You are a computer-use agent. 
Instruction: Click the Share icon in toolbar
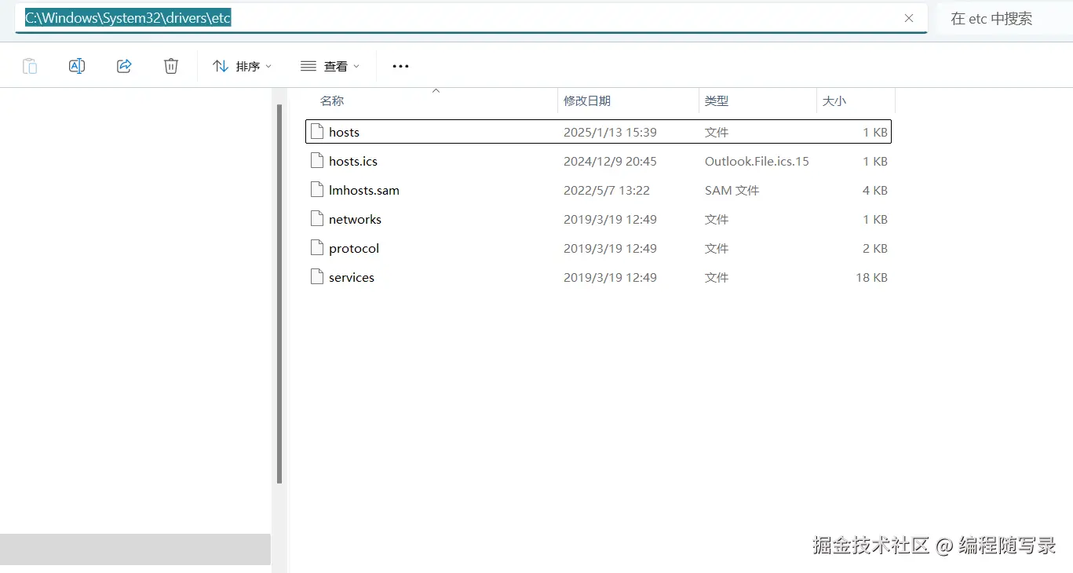coord(124,66)
